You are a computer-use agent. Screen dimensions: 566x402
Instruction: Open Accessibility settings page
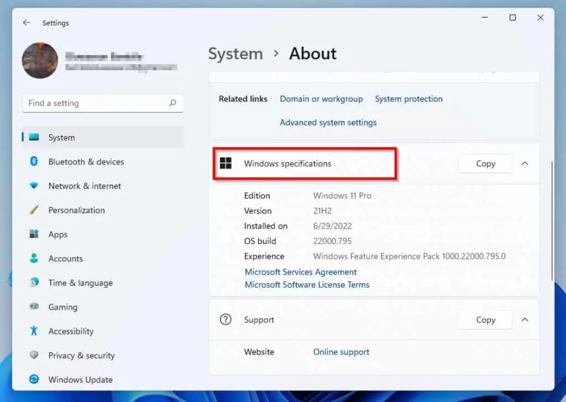pyautogui.click(x=103, y=331)
